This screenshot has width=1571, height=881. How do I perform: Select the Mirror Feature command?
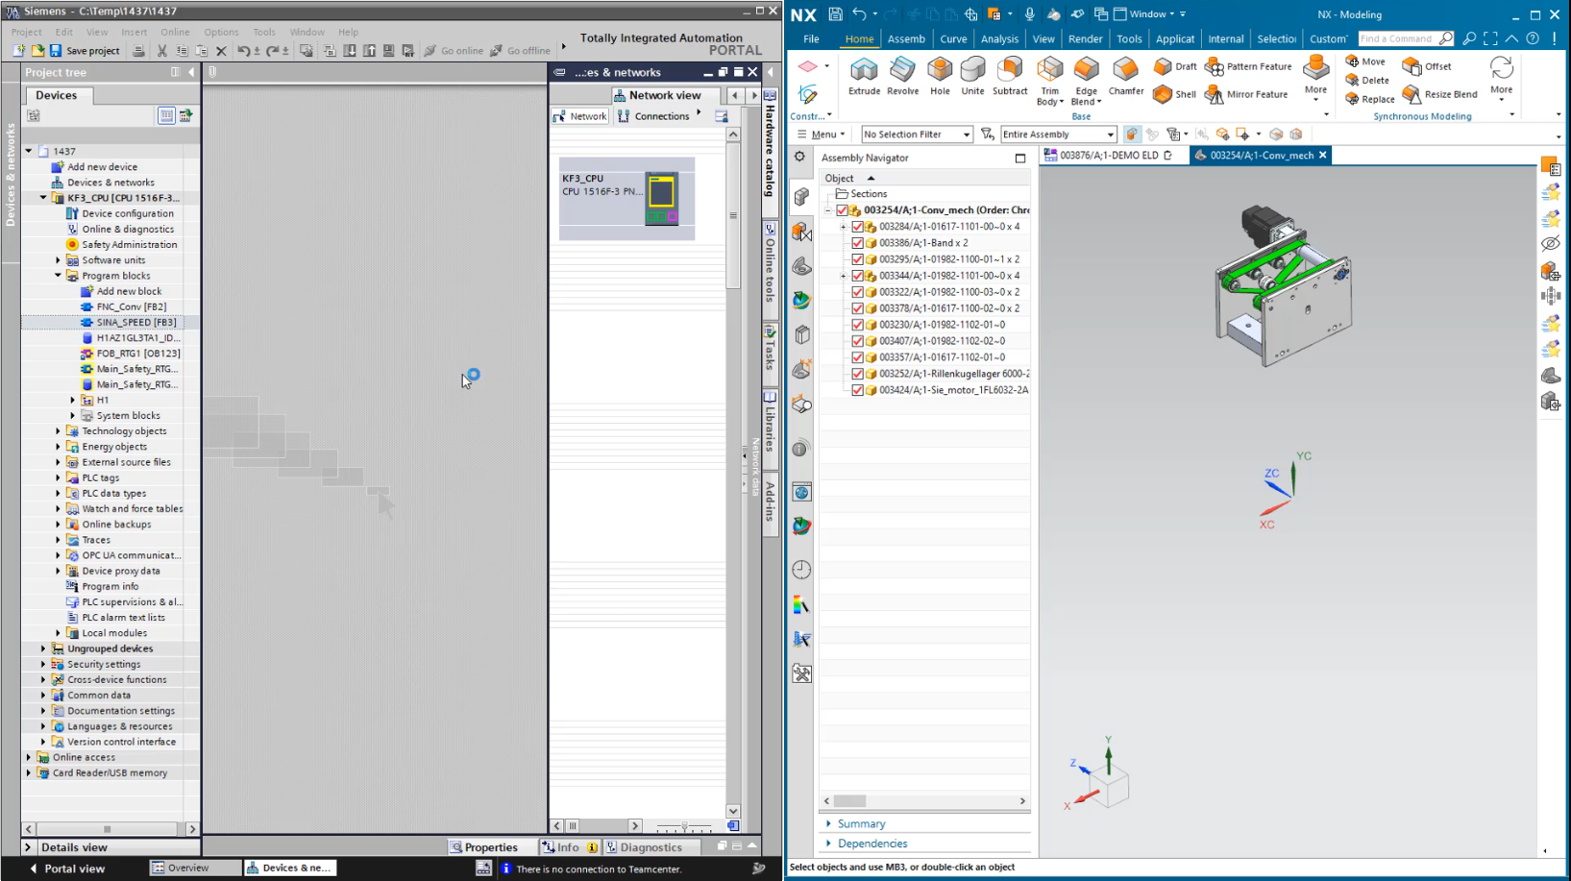coord(1246,94)
